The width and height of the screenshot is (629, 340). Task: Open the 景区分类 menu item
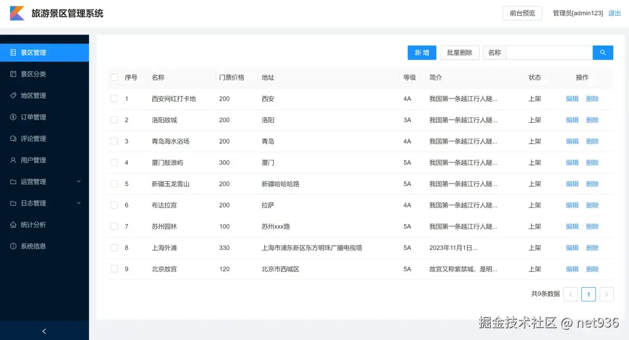45,74
